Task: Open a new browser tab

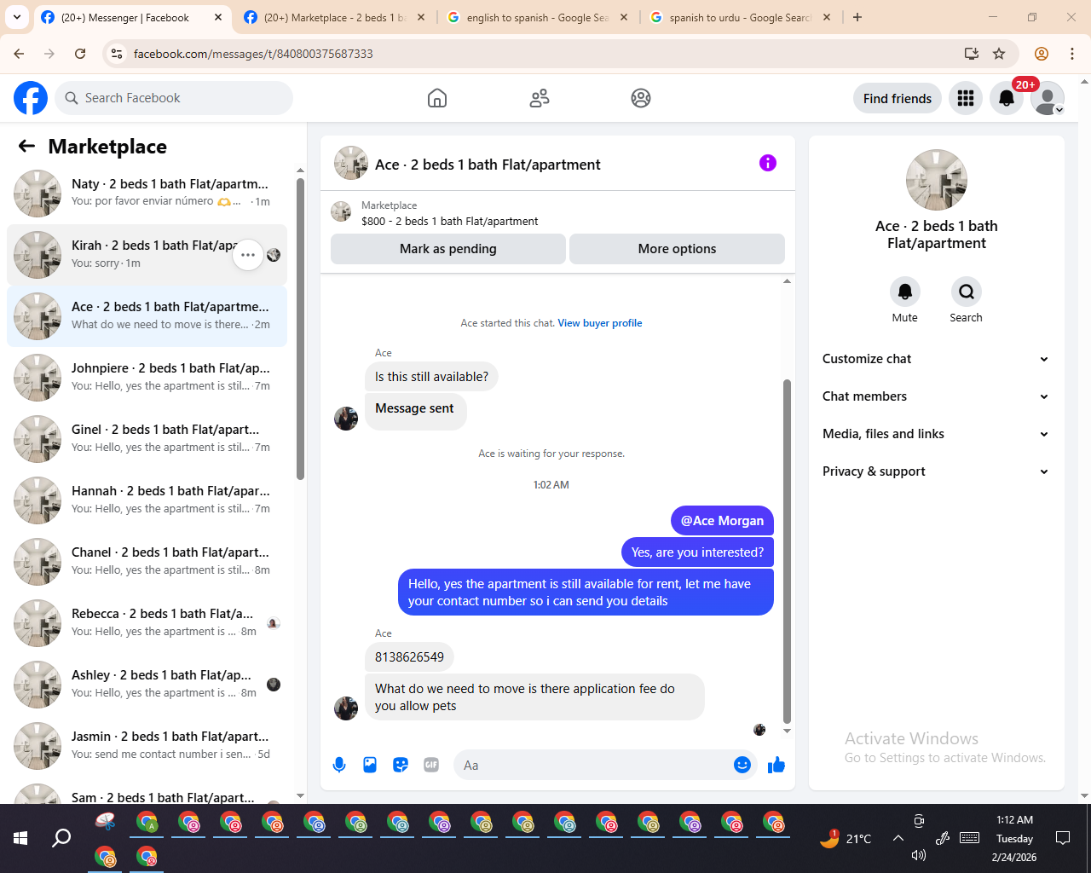Action: pos(857,17)
